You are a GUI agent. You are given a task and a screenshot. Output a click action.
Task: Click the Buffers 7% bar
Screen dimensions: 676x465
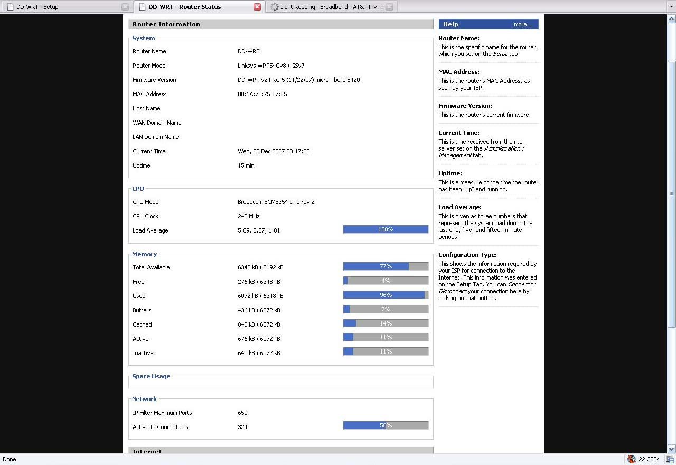(386, 309)
